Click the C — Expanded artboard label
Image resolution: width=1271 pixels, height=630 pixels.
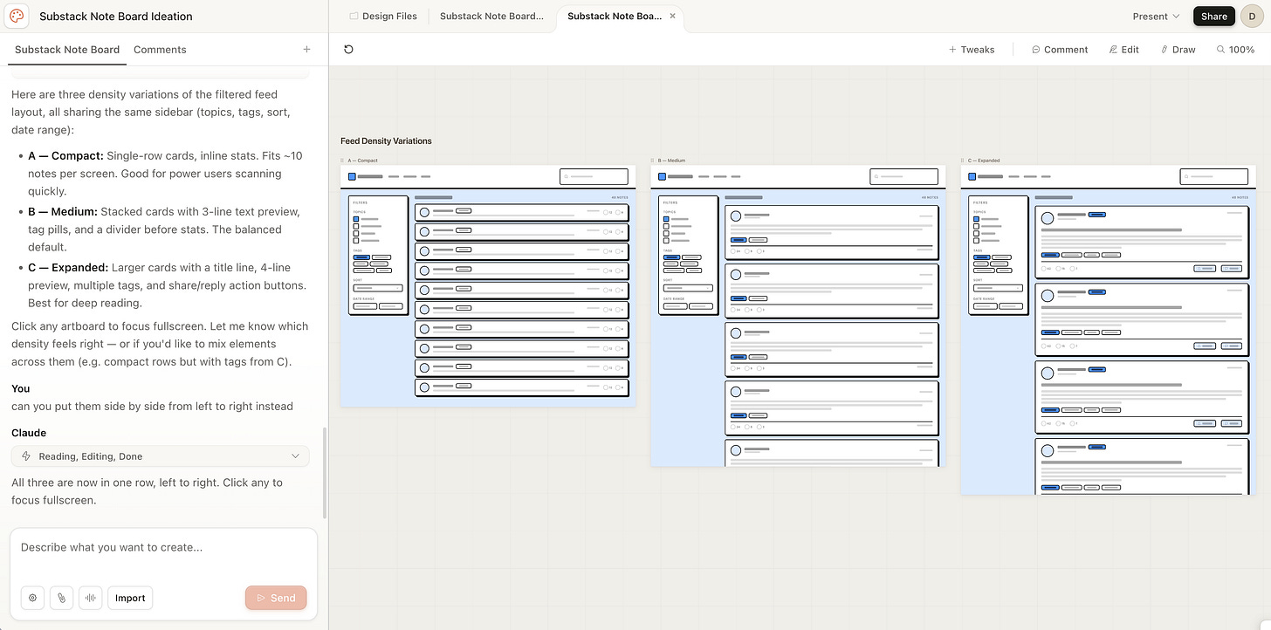coord(984,161)
